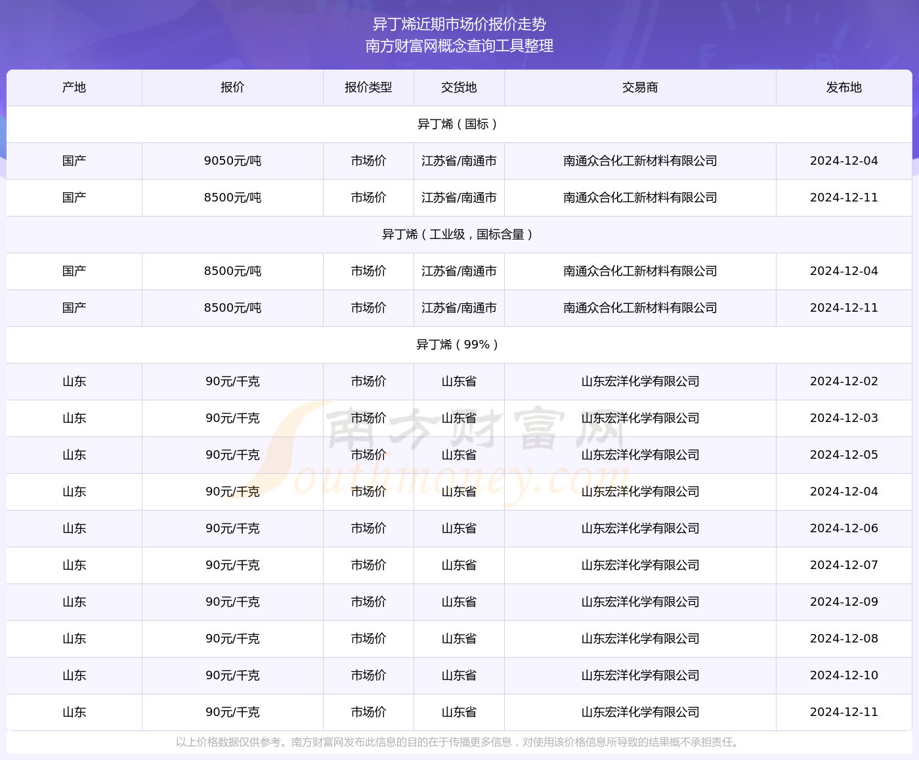Click the date 2024-12-09
919x760 pixels.
pyautogui.click(x=844, y=602)
